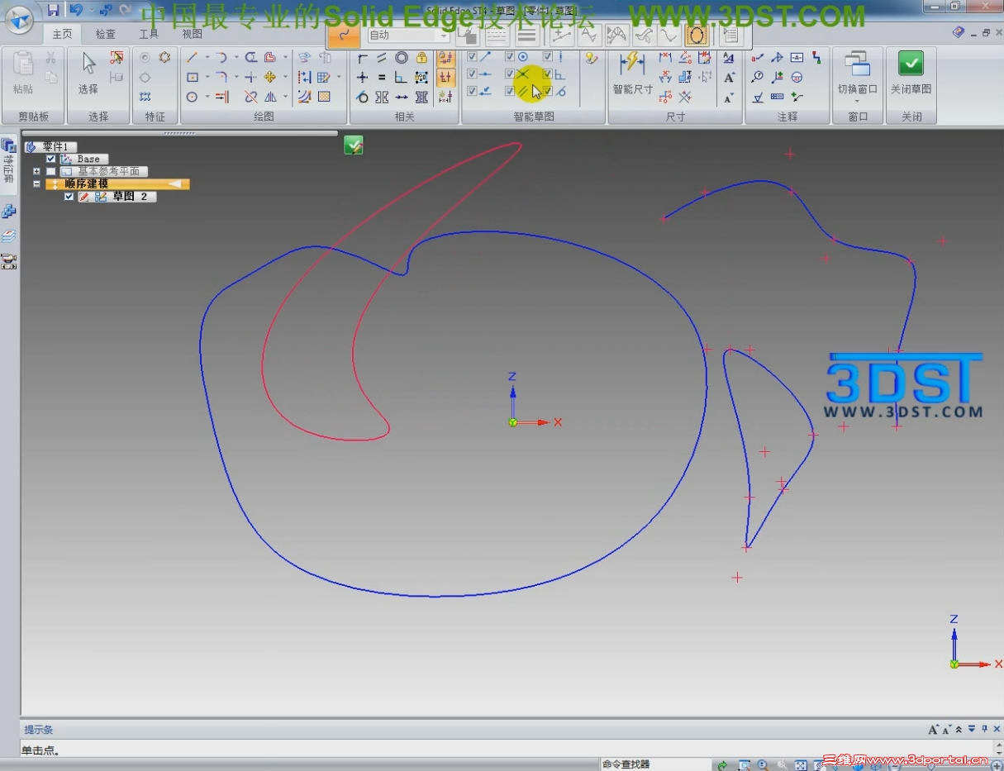Toggle IntelliSketch midpoint checkbox
The image size is (1004, 771).
click(472, 74)
